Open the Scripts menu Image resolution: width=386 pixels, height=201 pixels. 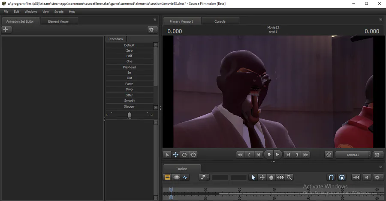tap(59, 12)
